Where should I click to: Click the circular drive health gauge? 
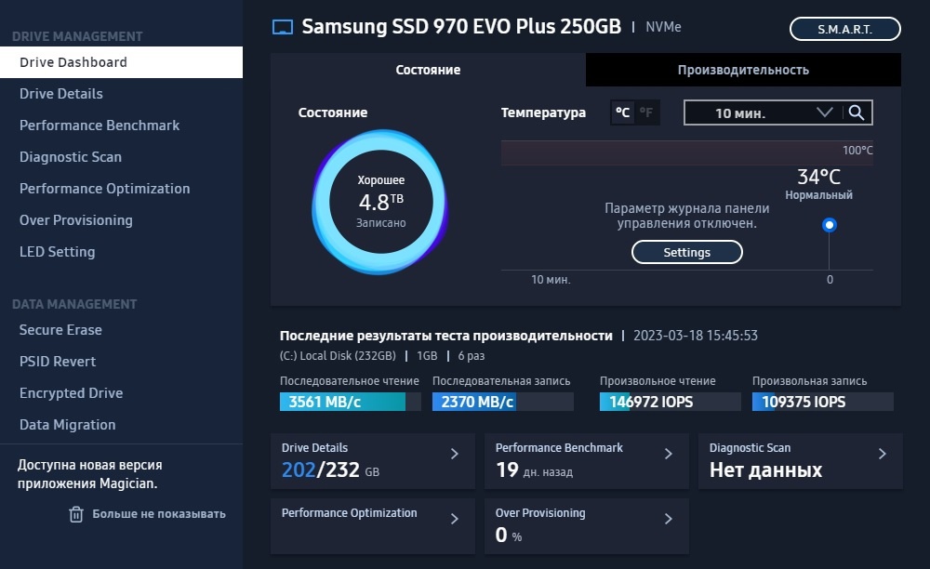click(380, 202)
